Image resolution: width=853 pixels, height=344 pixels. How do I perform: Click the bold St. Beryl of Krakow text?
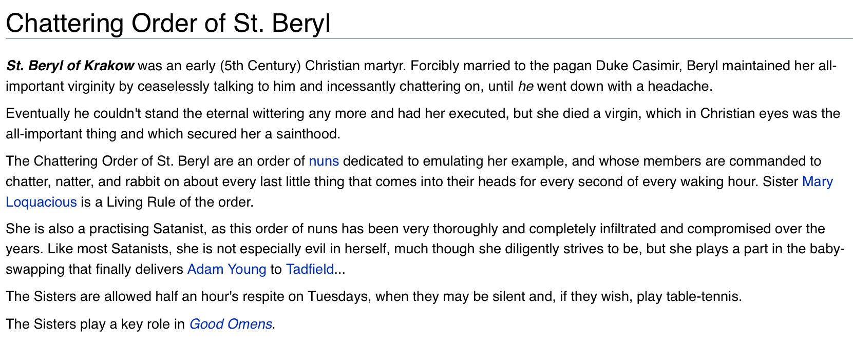point(70,66)
